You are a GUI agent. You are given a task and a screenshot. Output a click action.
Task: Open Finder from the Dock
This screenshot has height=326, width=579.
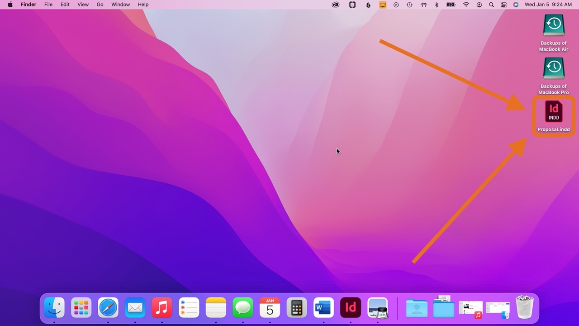(54, 308)
